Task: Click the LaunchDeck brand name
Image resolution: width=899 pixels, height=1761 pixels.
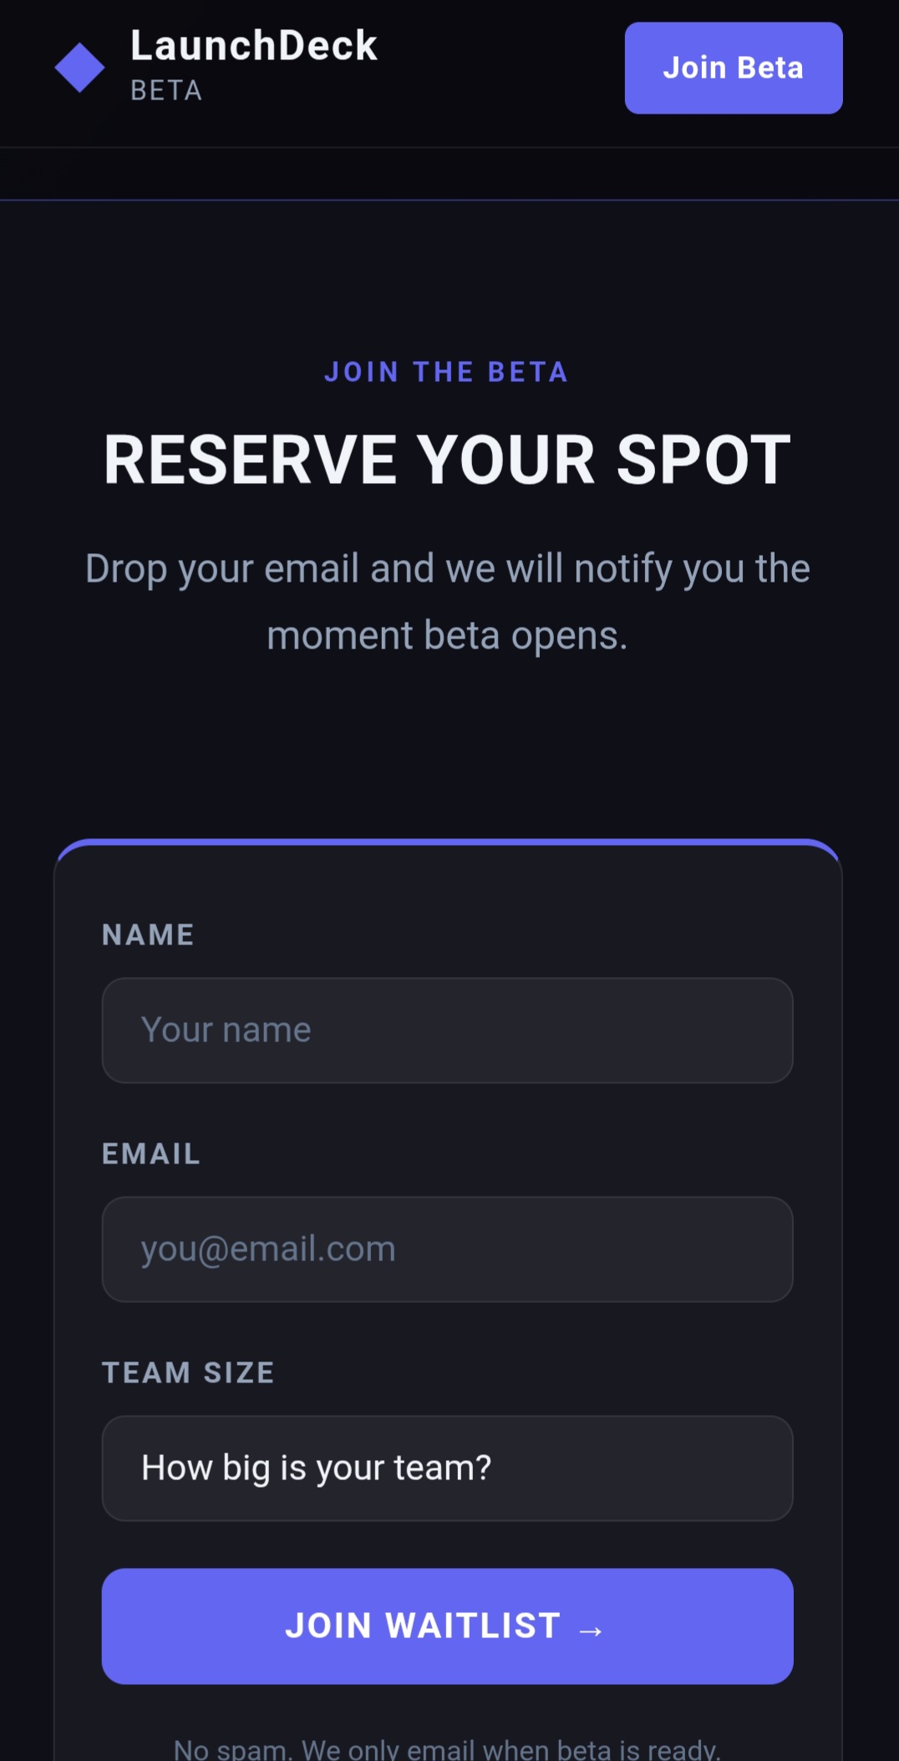Action: [x=253, y=46]
